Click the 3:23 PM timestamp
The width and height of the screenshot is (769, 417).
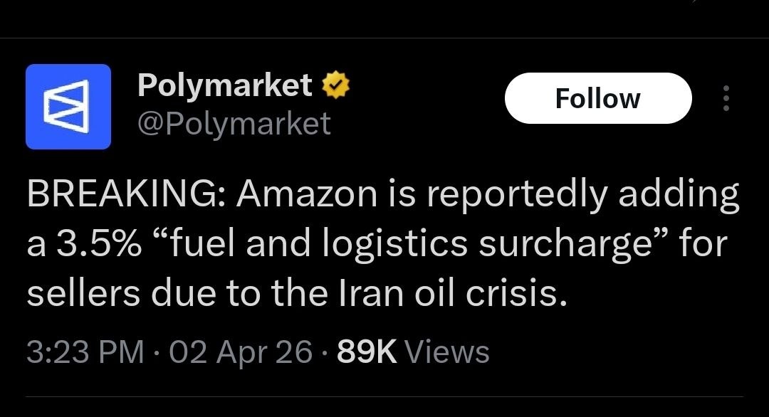(85, 352)
